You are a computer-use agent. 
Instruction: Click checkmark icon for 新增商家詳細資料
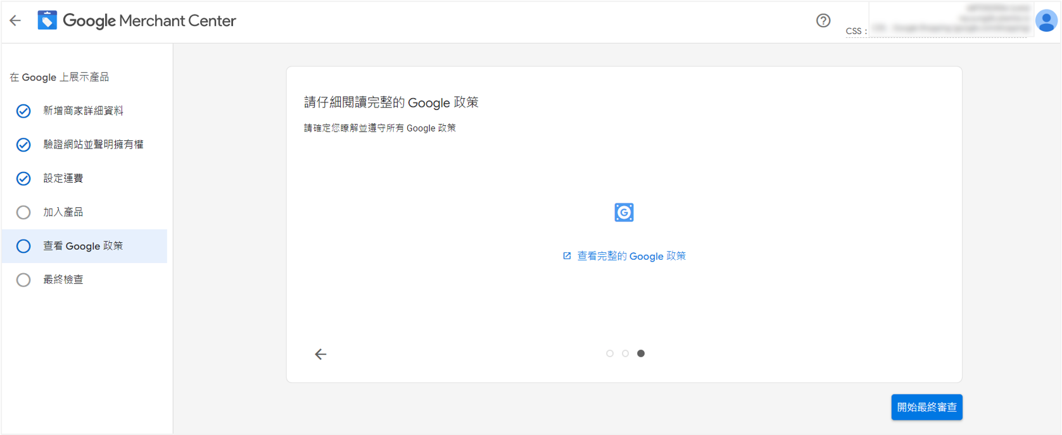23,111
